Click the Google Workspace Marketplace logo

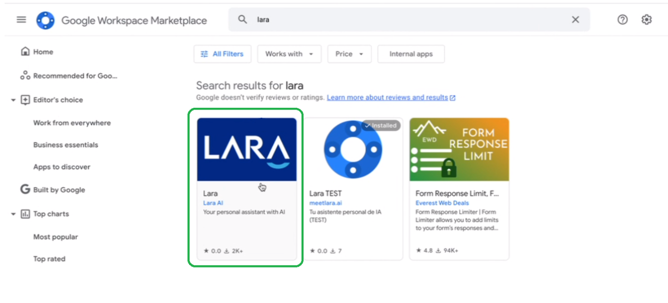point(45,20)
